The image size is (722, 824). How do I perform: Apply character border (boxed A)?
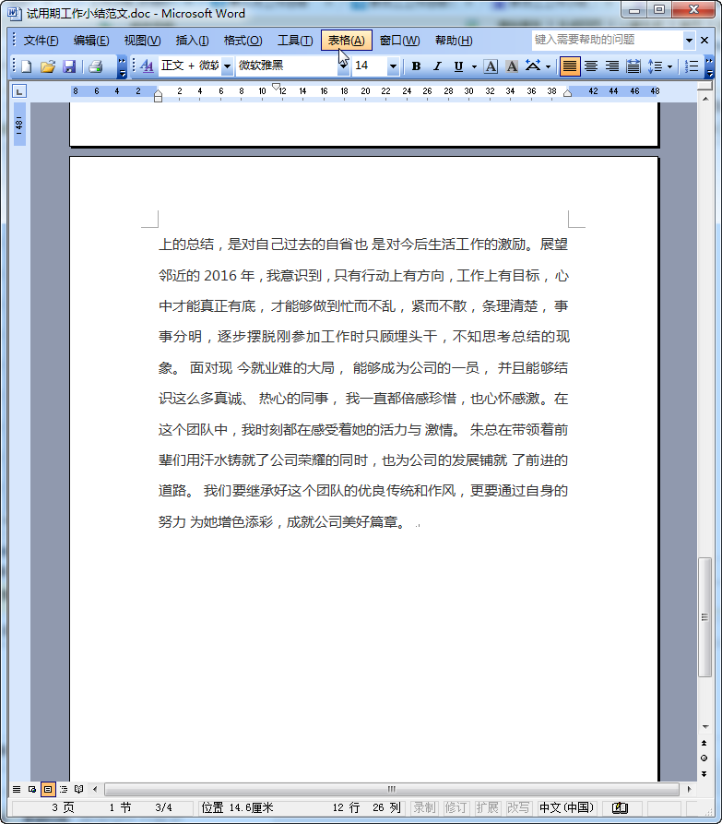pos(491,66)
